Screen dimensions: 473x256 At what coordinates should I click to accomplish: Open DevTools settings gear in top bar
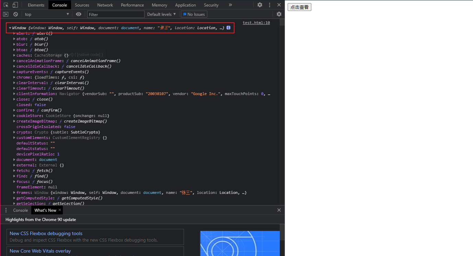click(x=260, y=5)
